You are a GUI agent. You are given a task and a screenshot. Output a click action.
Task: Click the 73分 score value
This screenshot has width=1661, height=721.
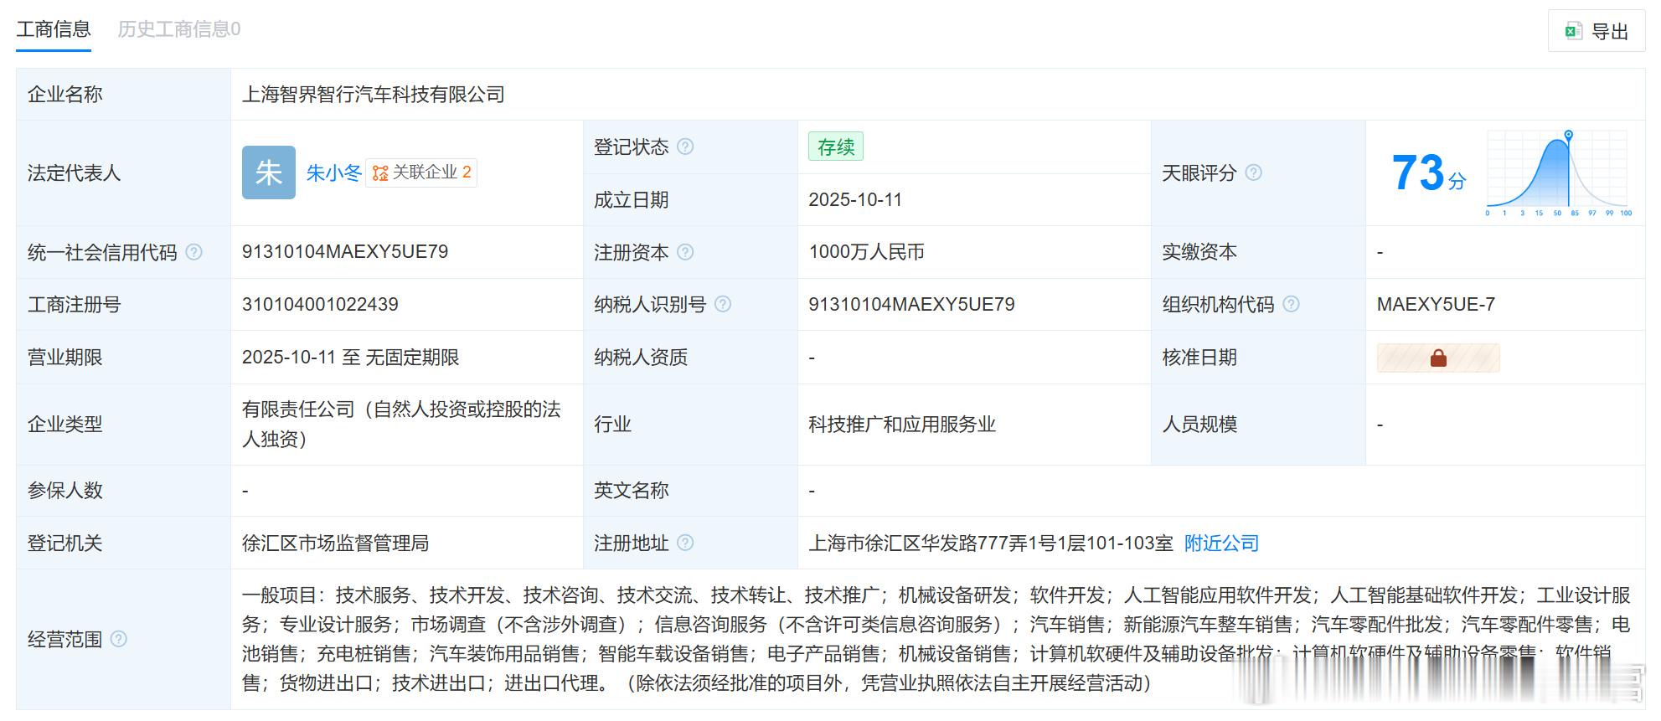point(1428,173)
